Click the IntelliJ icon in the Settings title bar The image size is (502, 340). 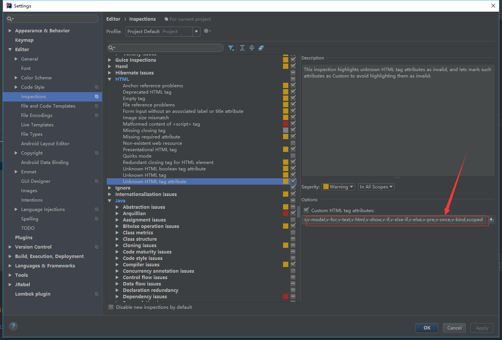[x=9, y=6]
